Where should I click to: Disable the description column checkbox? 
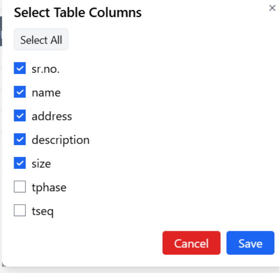20,139
